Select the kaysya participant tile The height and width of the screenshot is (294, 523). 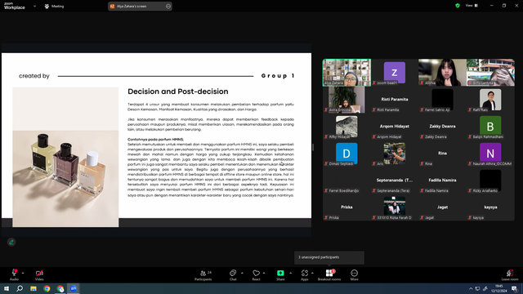[x=490, y=207]
